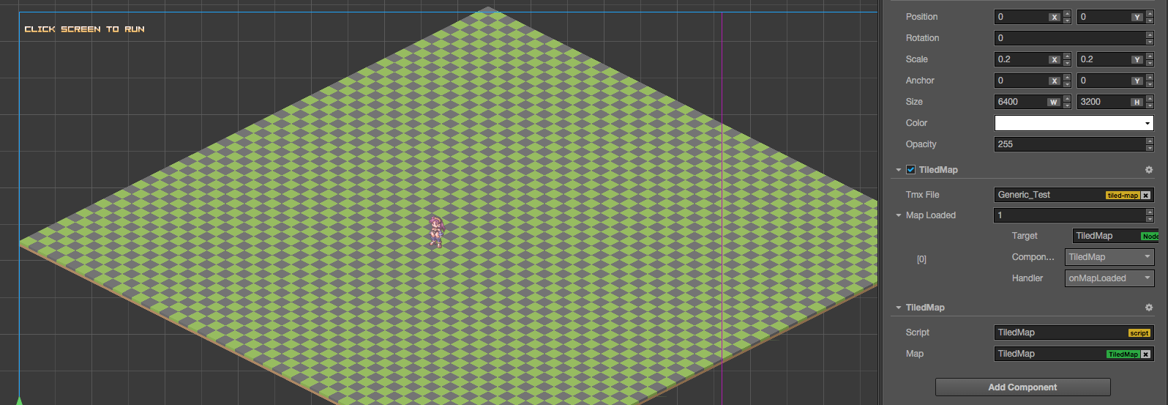
Task: Click the Position property label
Action: coord(921,17)
